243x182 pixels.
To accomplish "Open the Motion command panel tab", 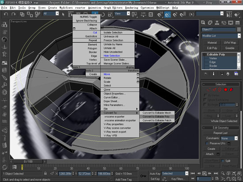I will point(224,23).
